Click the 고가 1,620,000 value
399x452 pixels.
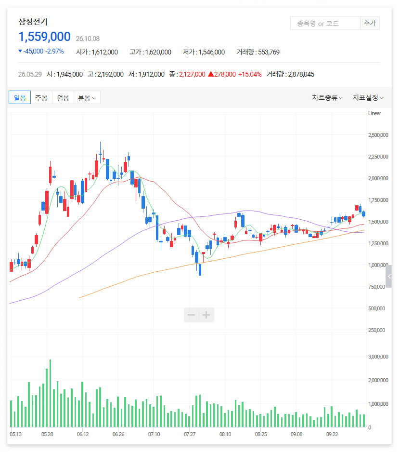coord(150,52)
